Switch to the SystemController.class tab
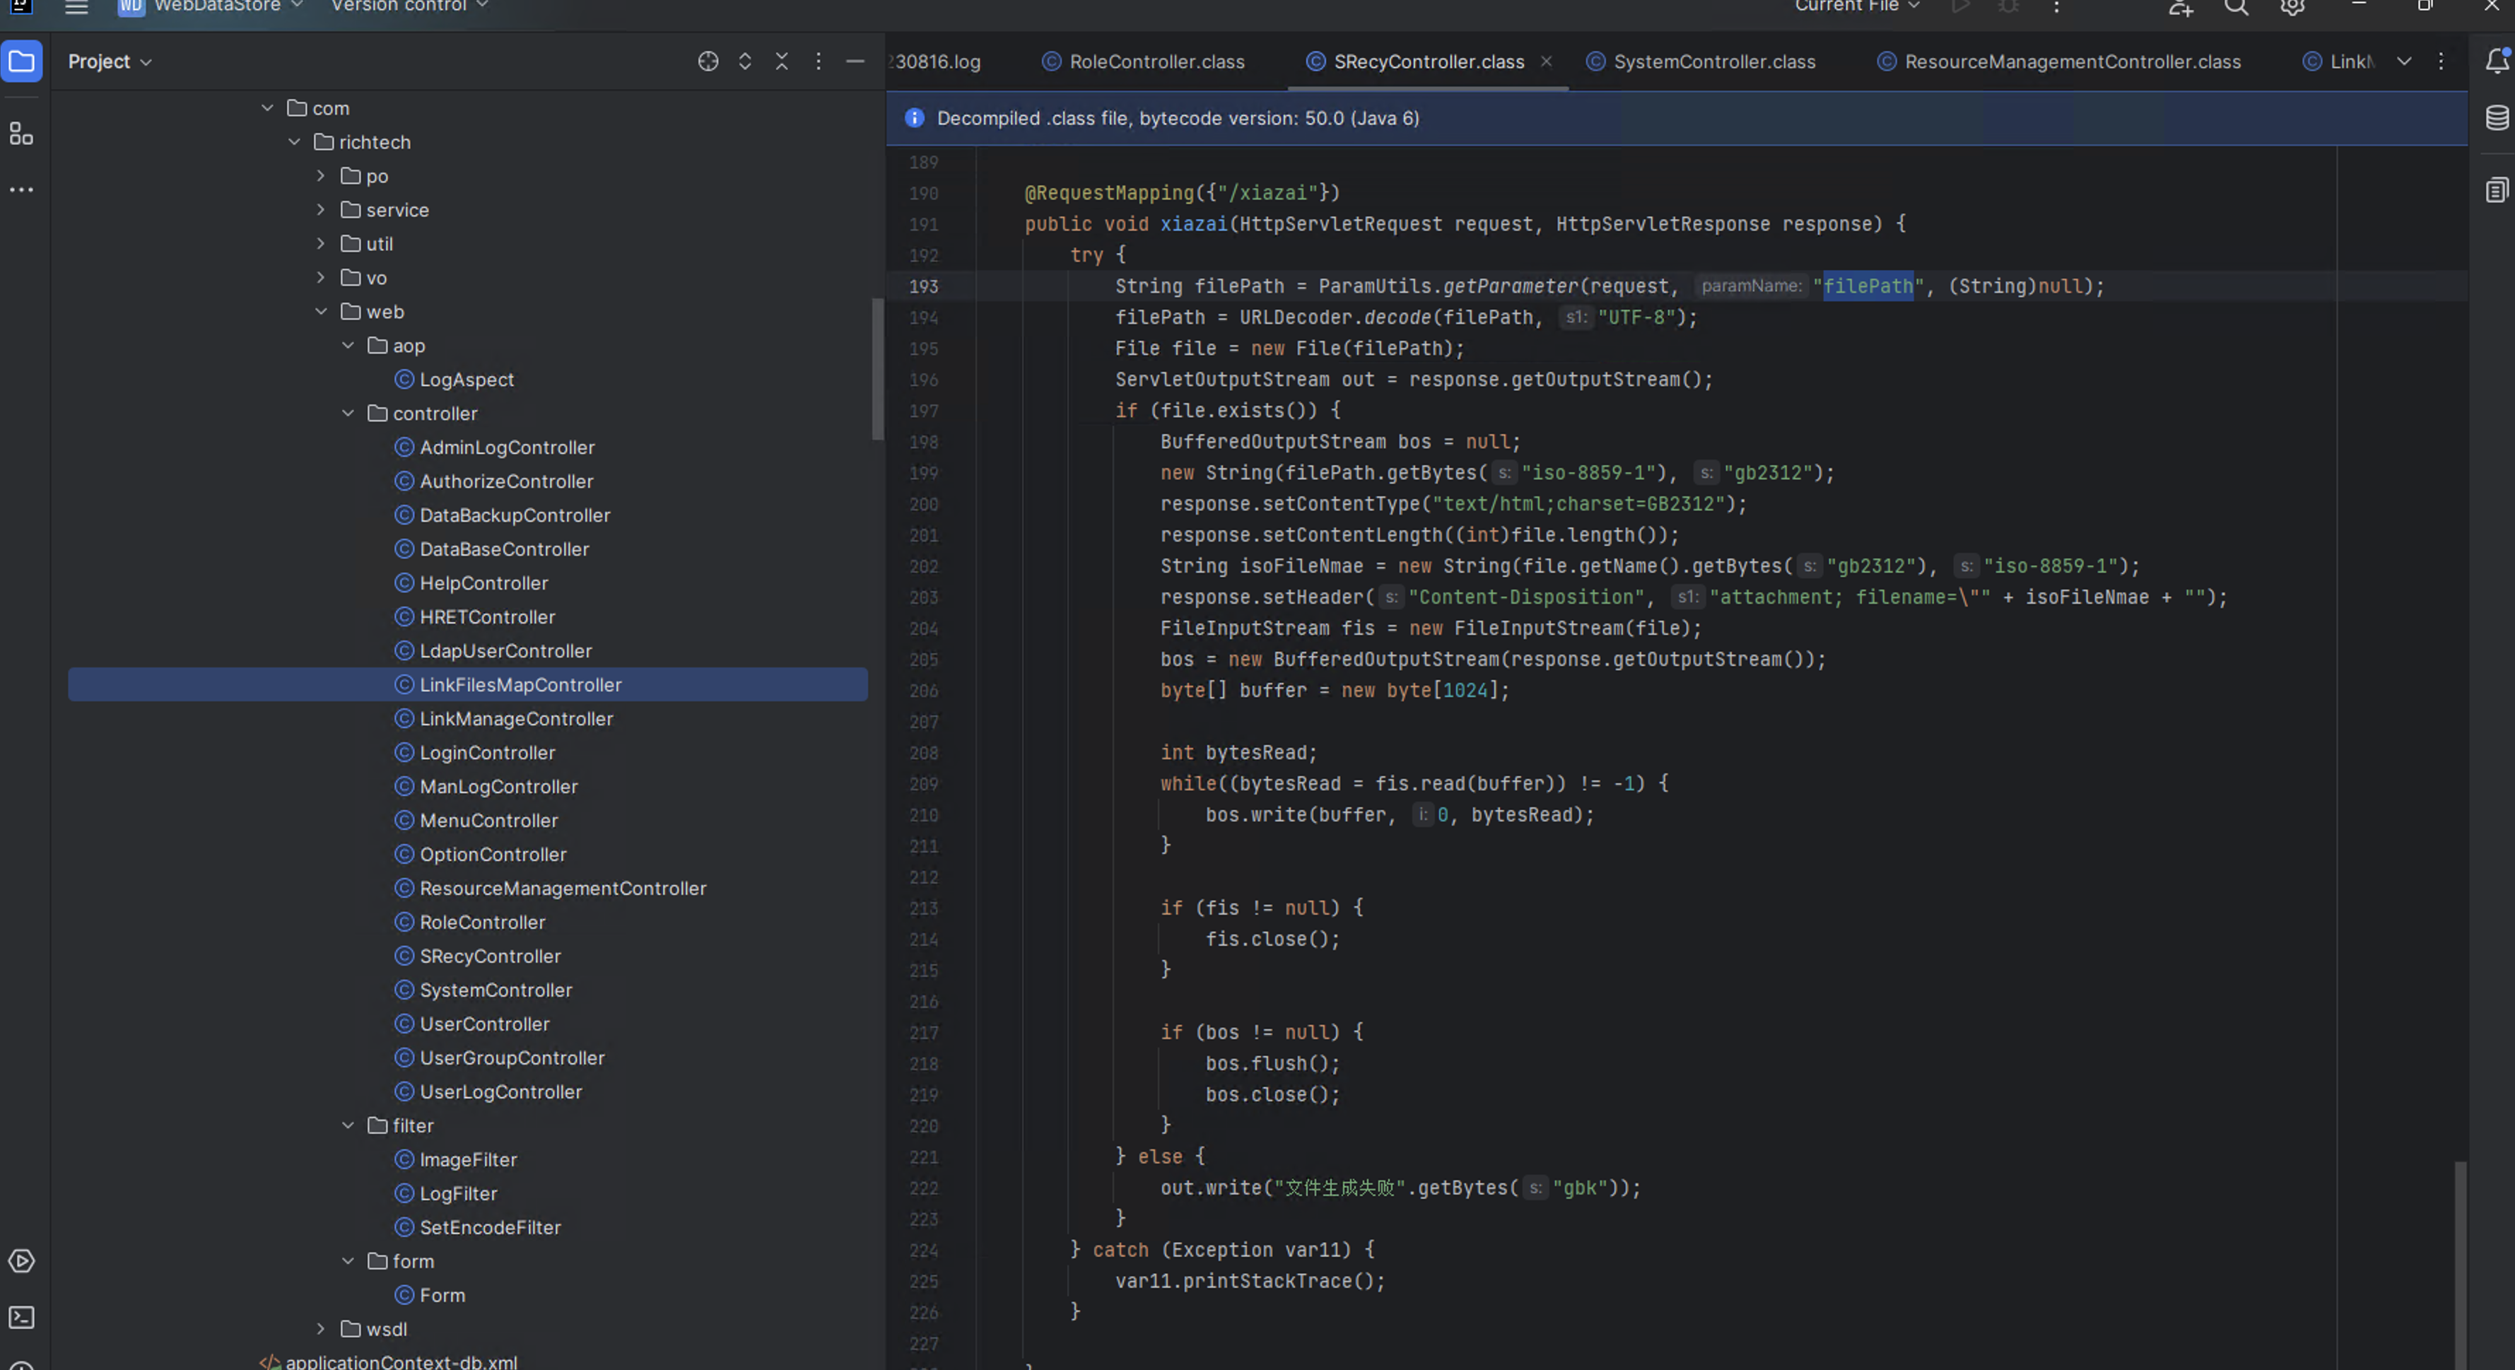 (x=1713, y=62)
